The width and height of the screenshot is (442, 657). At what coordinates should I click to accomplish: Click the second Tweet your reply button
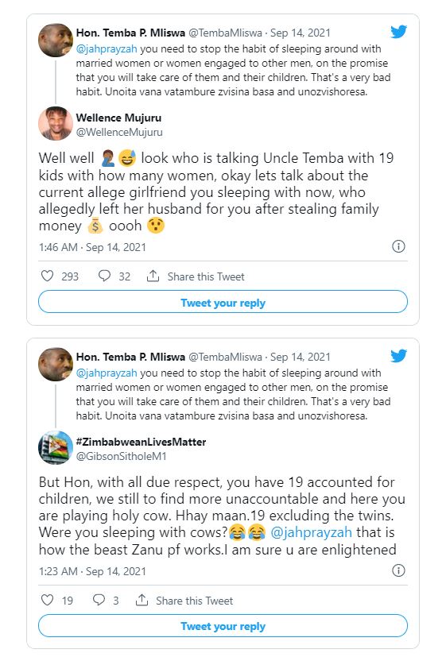coord(223,626)
